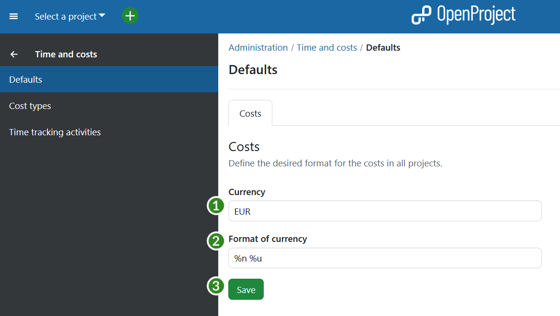Open Time tracking activities settings

click(x=55, y=132)
